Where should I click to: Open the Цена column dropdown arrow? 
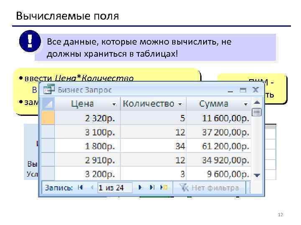coord(114,104)
